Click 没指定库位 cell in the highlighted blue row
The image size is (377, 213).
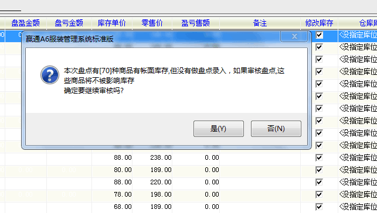[358, 35]
